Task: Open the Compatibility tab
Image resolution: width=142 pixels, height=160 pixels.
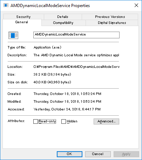Action: tap(63, 23)
